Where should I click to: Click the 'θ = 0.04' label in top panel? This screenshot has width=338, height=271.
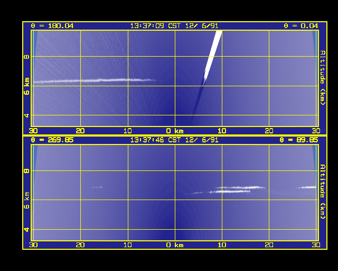[301, 26]
